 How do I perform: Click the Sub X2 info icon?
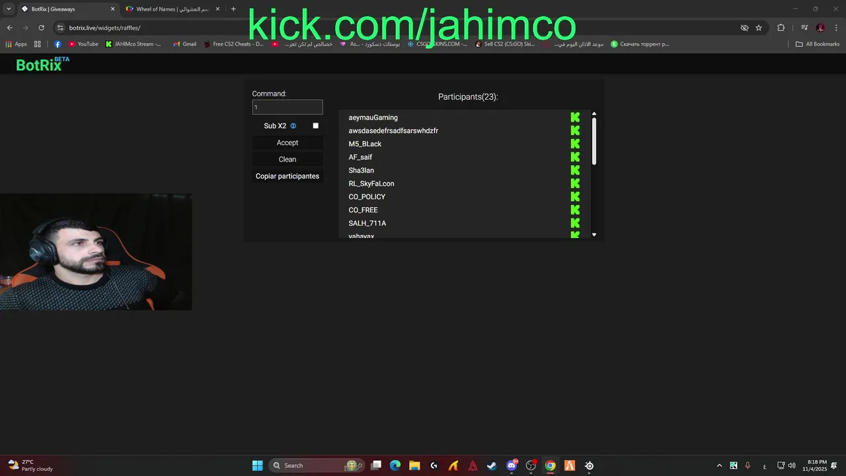293,126
